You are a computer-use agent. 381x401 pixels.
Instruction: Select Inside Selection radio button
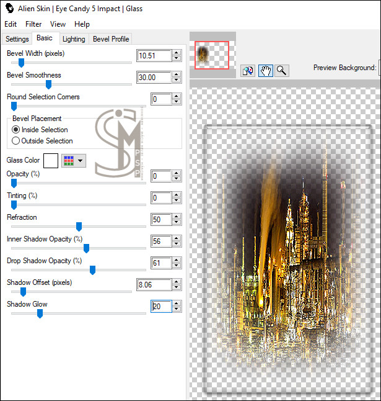tap(16, 130)
